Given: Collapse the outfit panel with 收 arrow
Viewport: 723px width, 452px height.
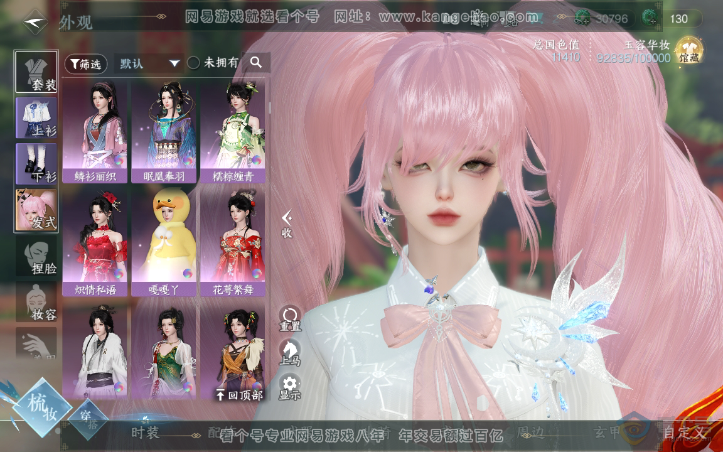Looking at the screenshot, I should 287,223.
